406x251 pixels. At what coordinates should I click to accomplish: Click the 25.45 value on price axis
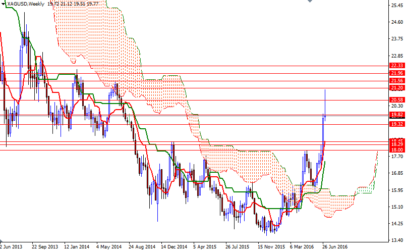(x=397, y=6)
